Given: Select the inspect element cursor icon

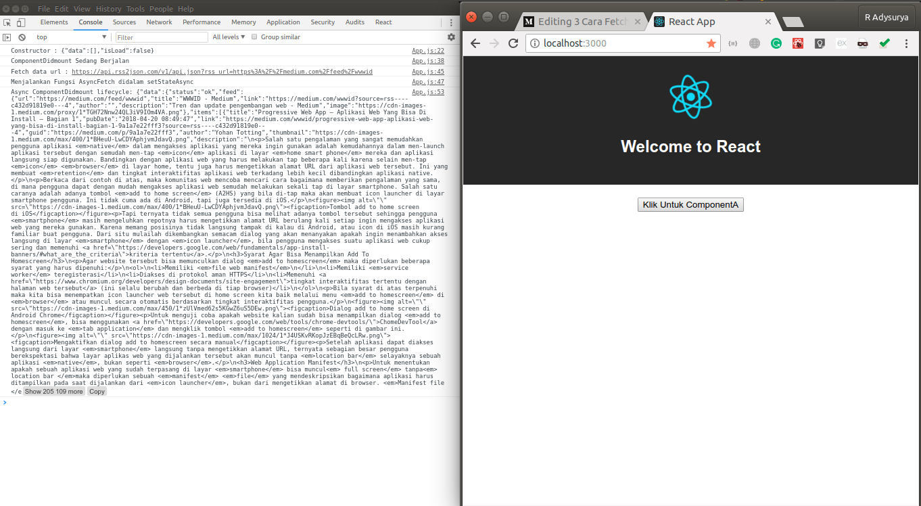Looking at the screenshot, I should [x=7, y=22].
